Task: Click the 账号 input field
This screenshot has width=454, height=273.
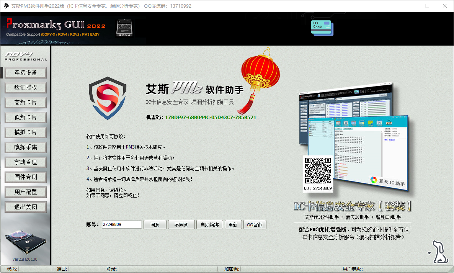Action: pyautogui.click(x=122, y=224)
